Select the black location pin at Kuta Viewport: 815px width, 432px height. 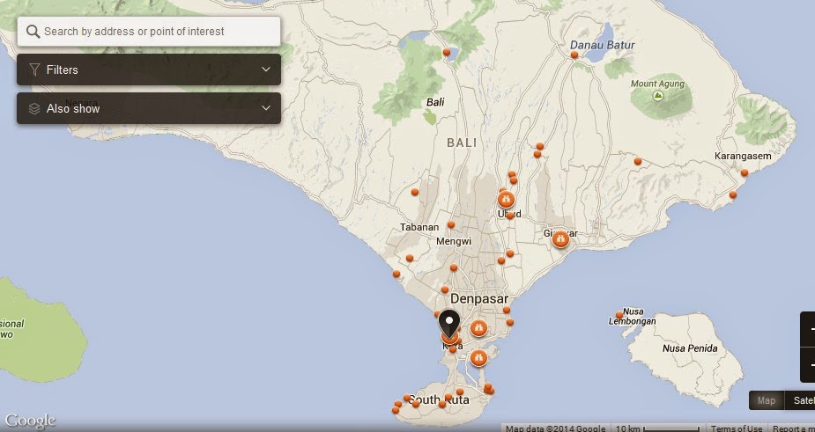tap(449, 325)
